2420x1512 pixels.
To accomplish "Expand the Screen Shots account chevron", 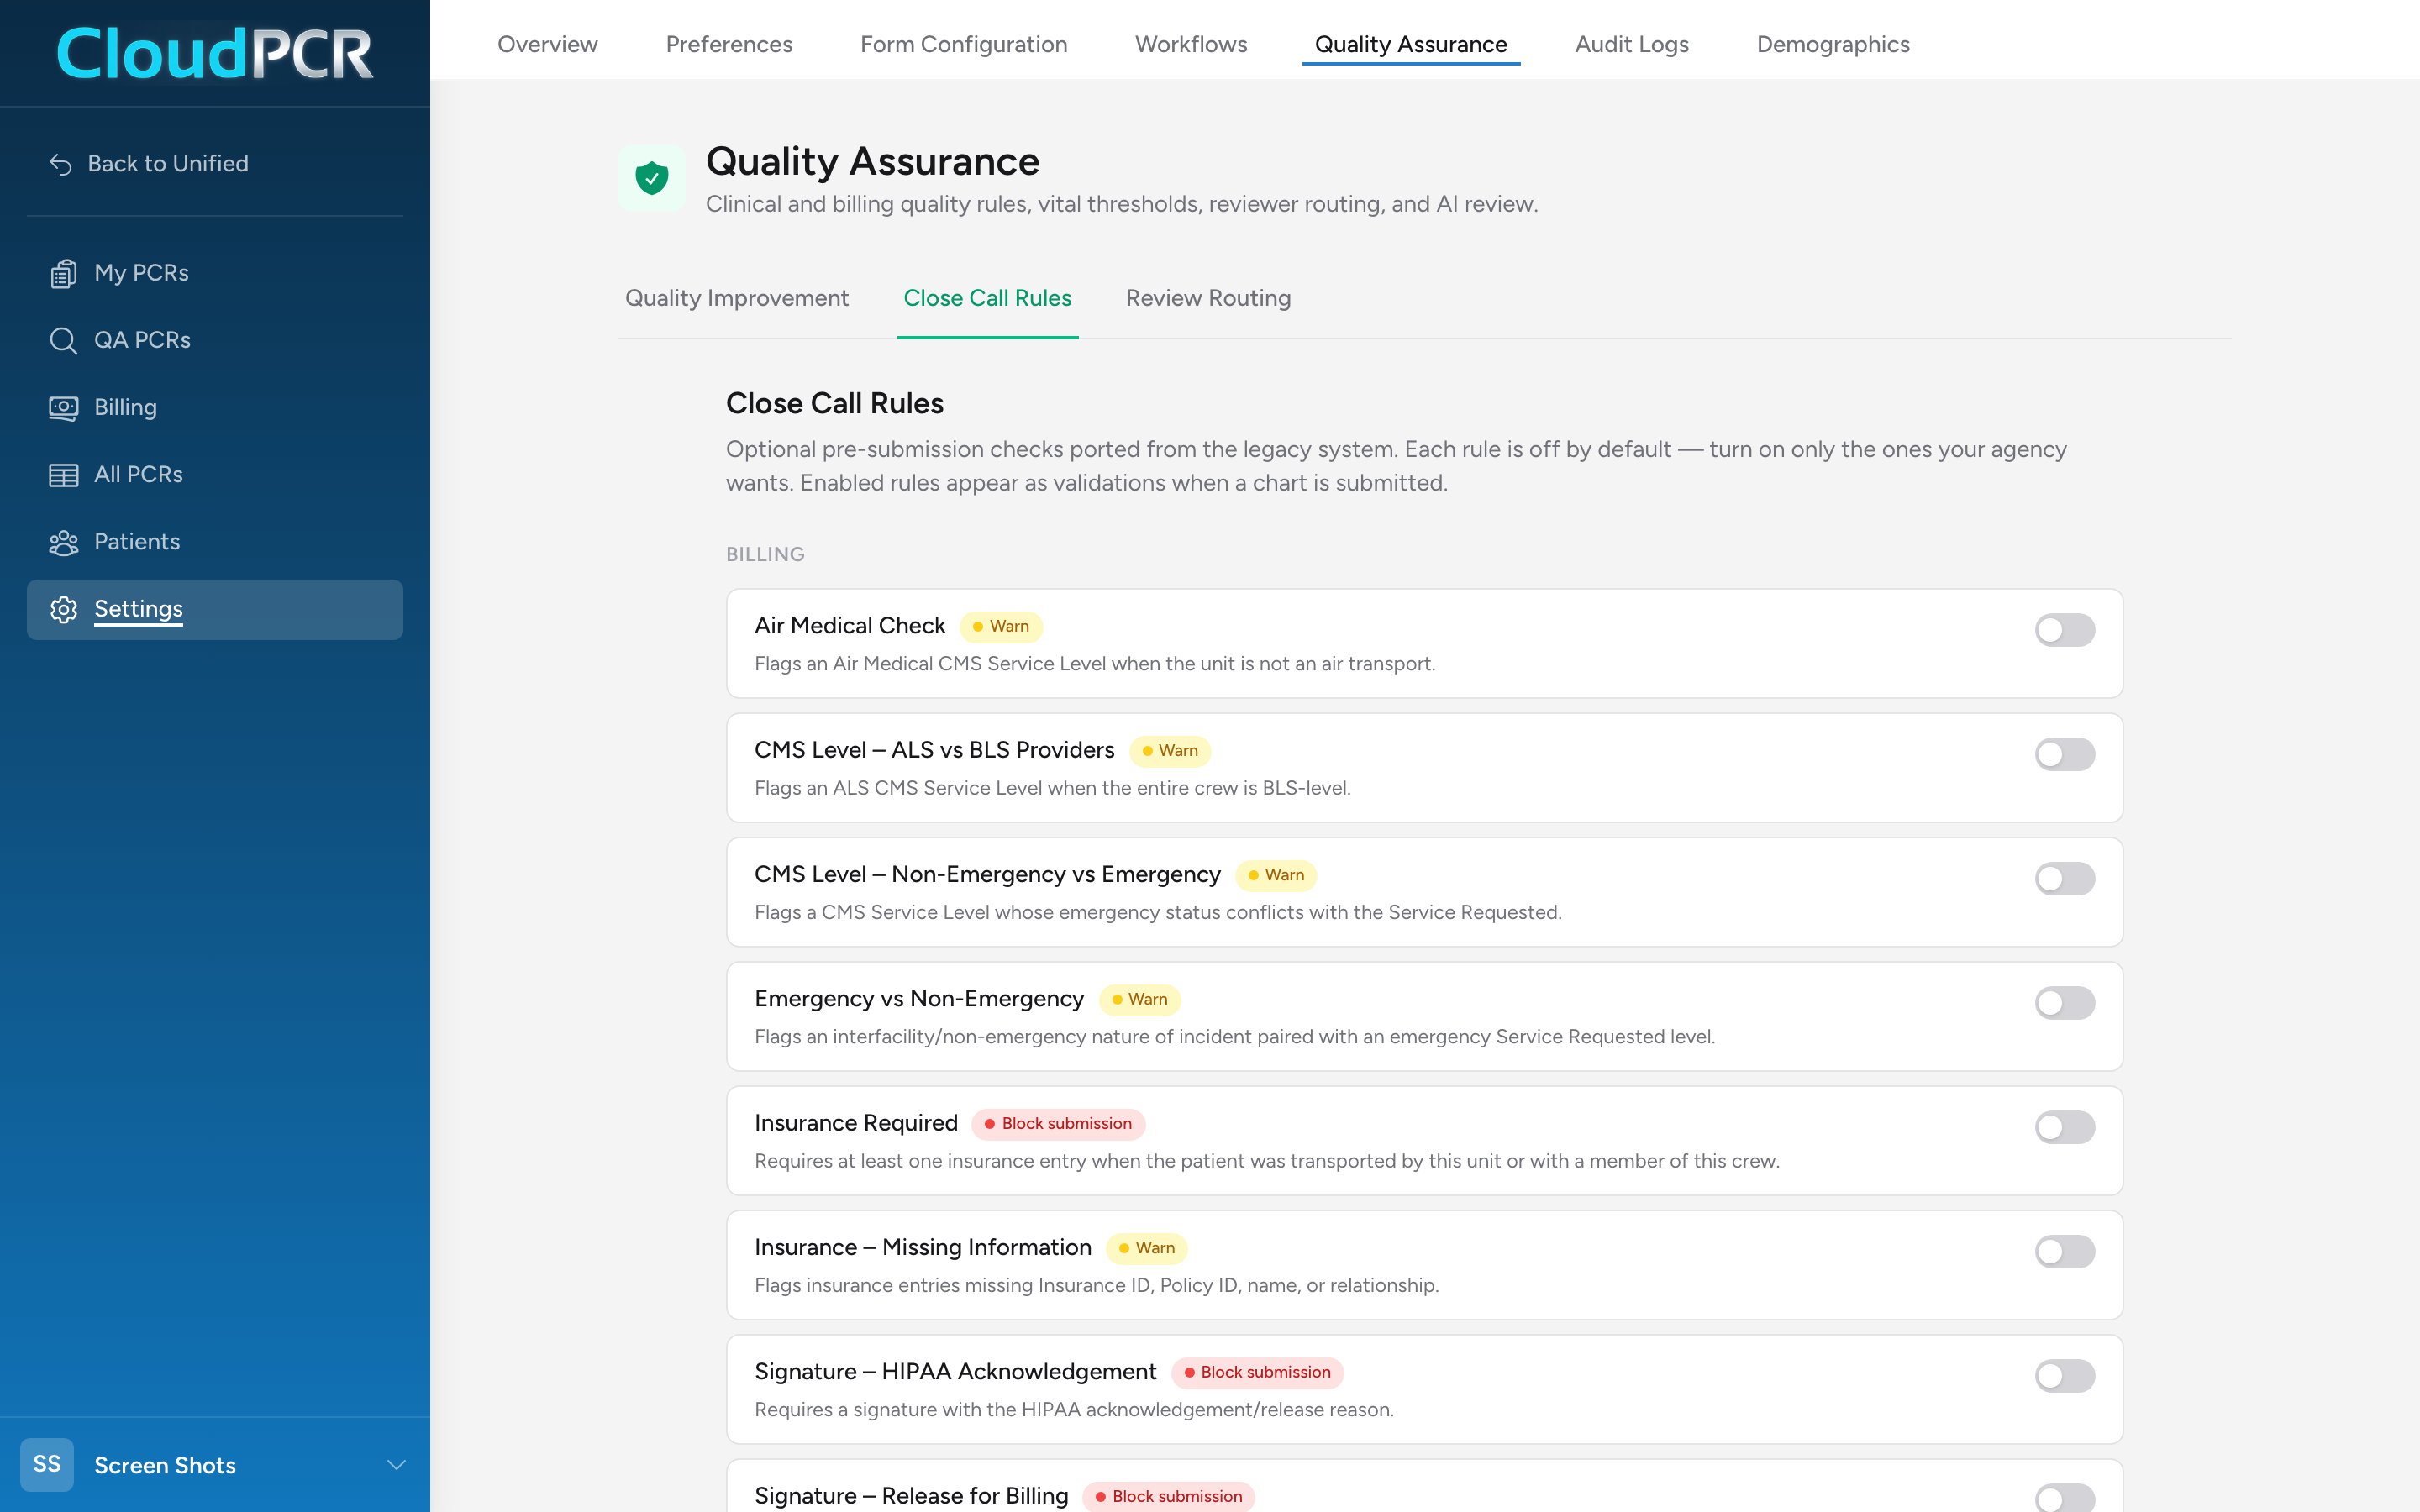I will coord(396,1465).
